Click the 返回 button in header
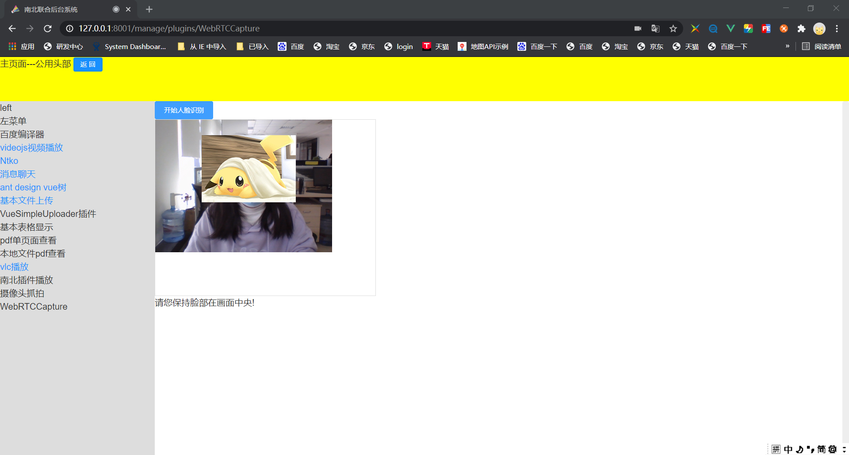Viewport: 849px width, 455px height. coord(88,64)
